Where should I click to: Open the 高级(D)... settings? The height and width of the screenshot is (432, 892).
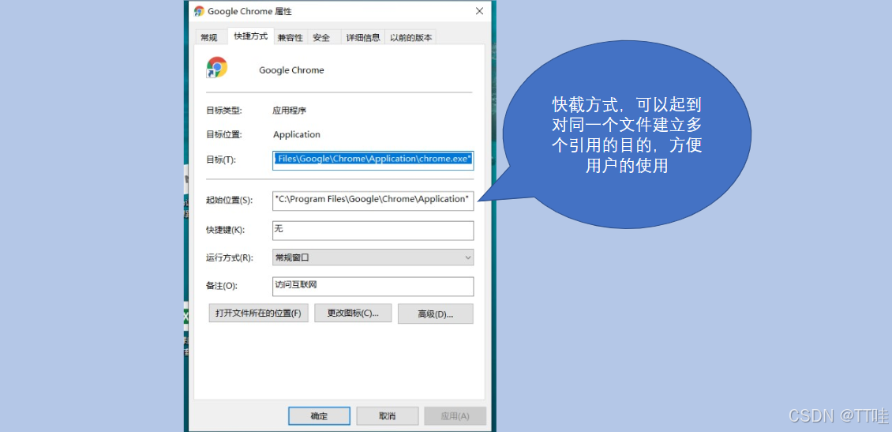[x=435, y=314]
